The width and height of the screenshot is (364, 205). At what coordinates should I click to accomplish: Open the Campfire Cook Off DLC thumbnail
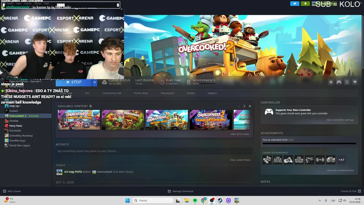(x=211, y=120)
